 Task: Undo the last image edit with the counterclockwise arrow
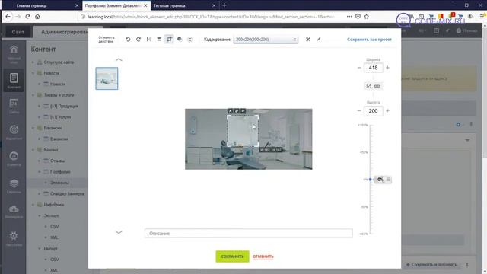[128, 39]
